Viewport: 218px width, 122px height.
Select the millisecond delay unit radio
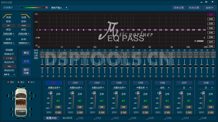(8, 82)
